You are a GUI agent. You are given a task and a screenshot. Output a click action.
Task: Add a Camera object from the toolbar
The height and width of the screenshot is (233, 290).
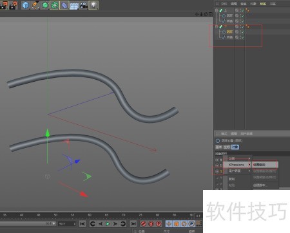(84, 5)
